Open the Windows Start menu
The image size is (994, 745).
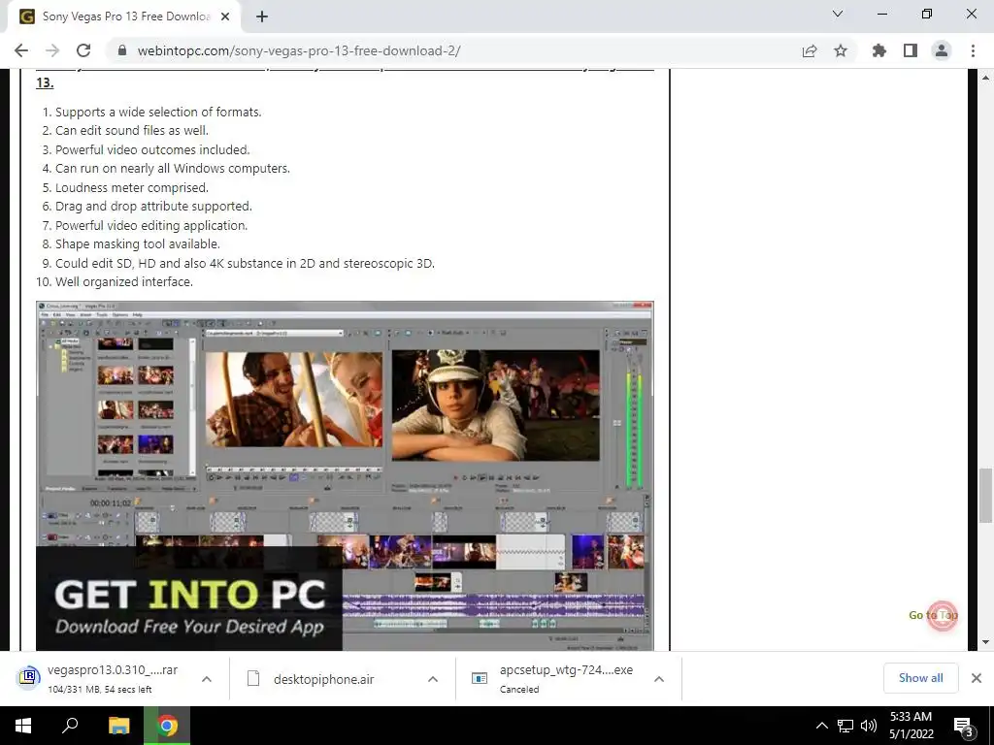pyautogui.click(x=23, y=726)
